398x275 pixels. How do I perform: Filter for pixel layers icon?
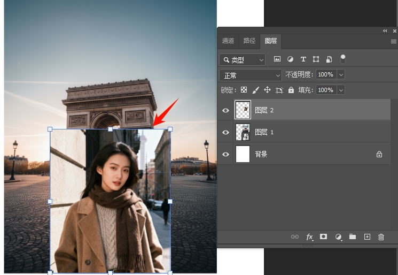click(277, 59)
